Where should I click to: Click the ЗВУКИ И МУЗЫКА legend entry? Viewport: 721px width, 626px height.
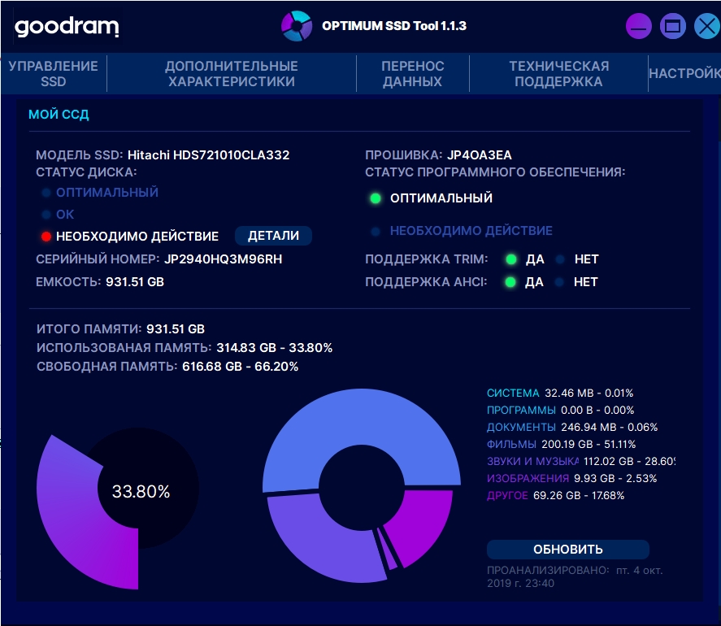coord(580,461)
